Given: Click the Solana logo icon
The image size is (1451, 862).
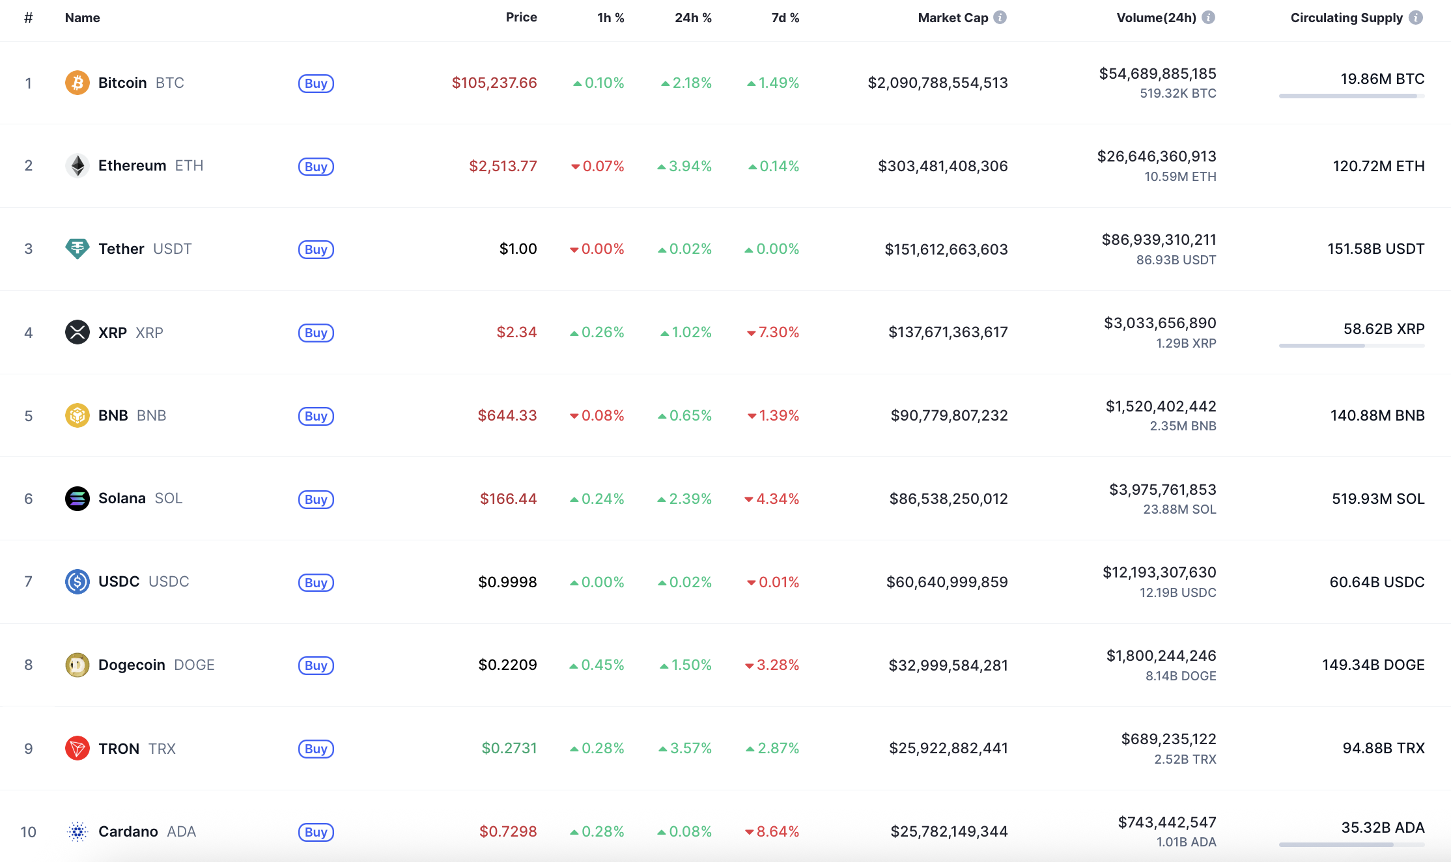Looking at the screenshot, I should coord(77,499).
